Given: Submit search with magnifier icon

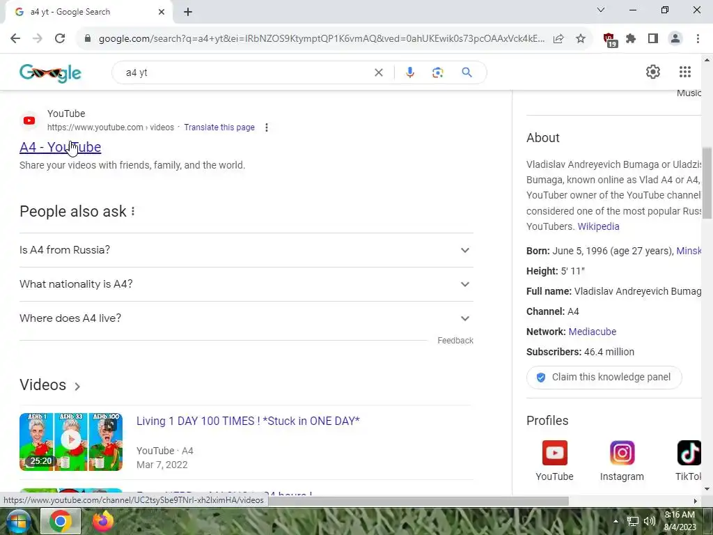Looking at the screenshot, I should [467, 72].
